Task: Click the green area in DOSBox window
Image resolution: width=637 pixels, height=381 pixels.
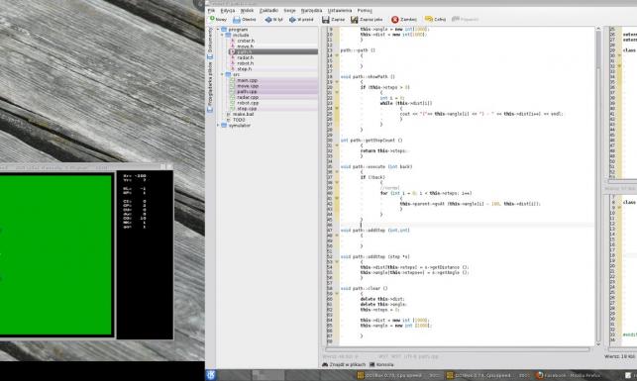Action: 55,254
